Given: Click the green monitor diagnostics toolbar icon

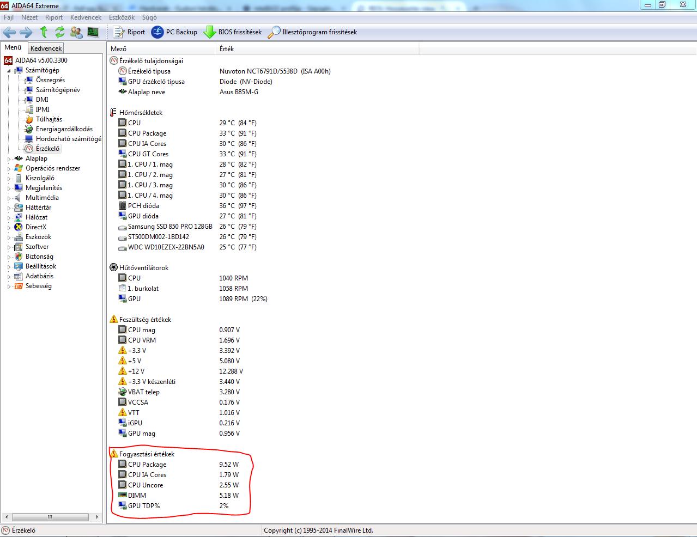Looking at the screenshot, I should 93,32.
